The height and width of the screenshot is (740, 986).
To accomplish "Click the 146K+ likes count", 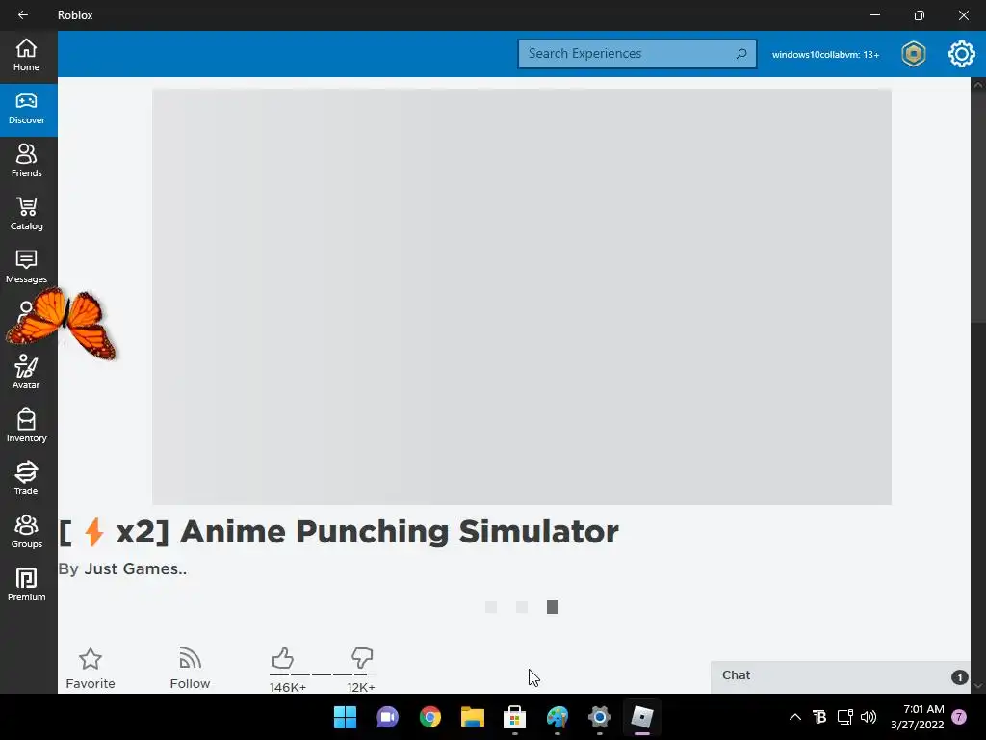I will pos(288,687).
